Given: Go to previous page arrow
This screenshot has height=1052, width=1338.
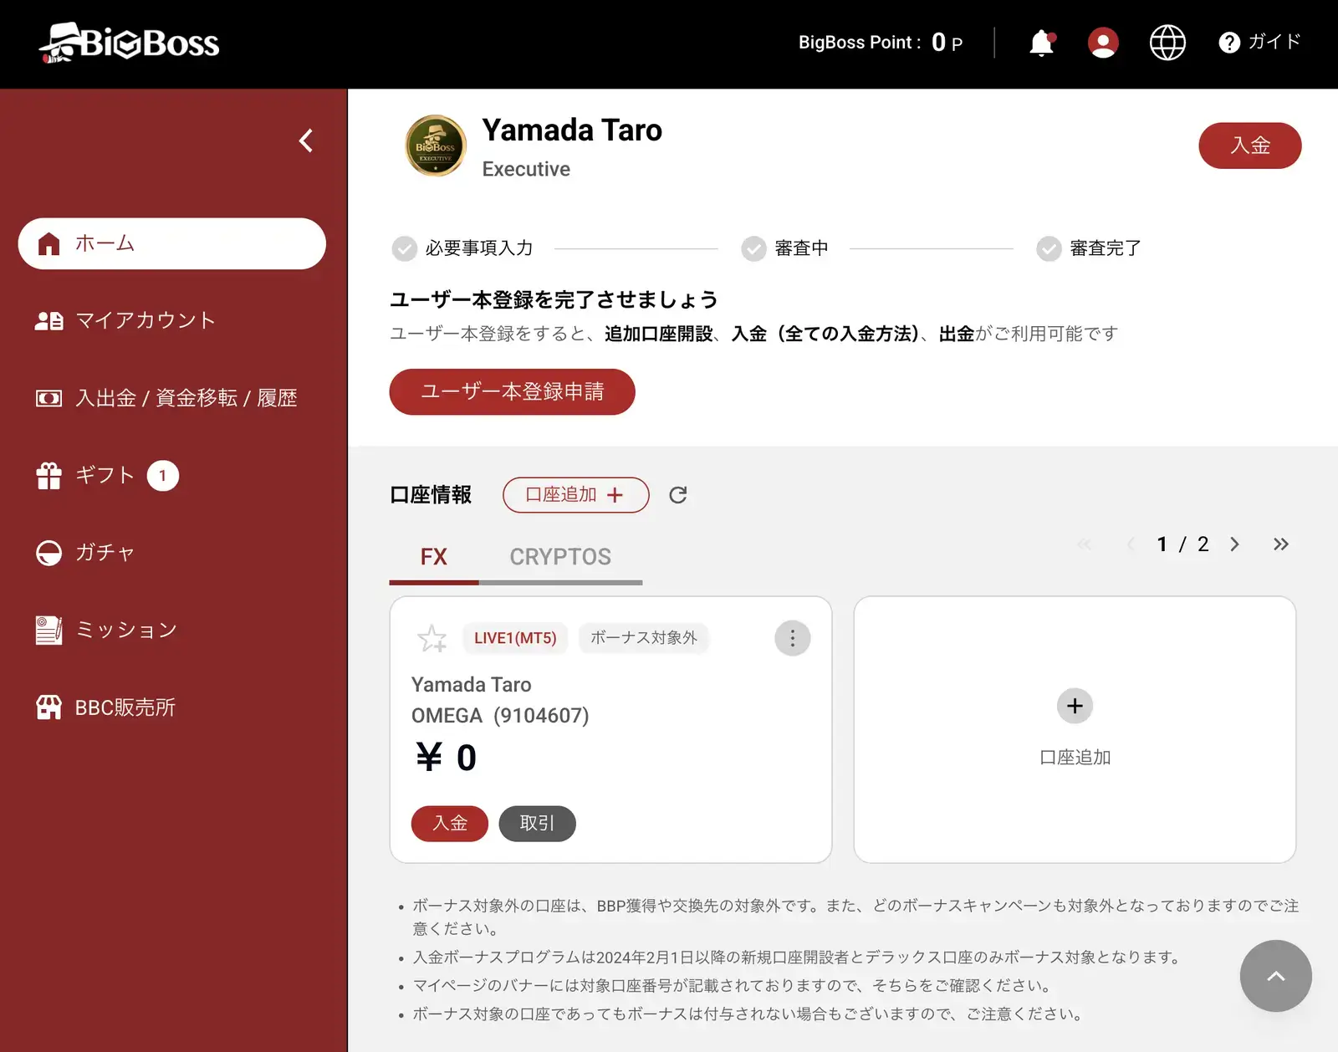Looking at the screenshot, I should (1131, 544).
